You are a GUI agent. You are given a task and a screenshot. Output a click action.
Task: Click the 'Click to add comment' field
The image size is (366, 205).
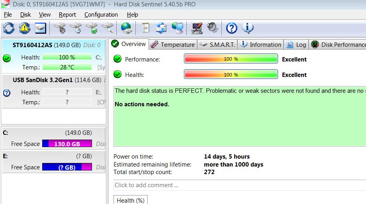coord(240,185)
